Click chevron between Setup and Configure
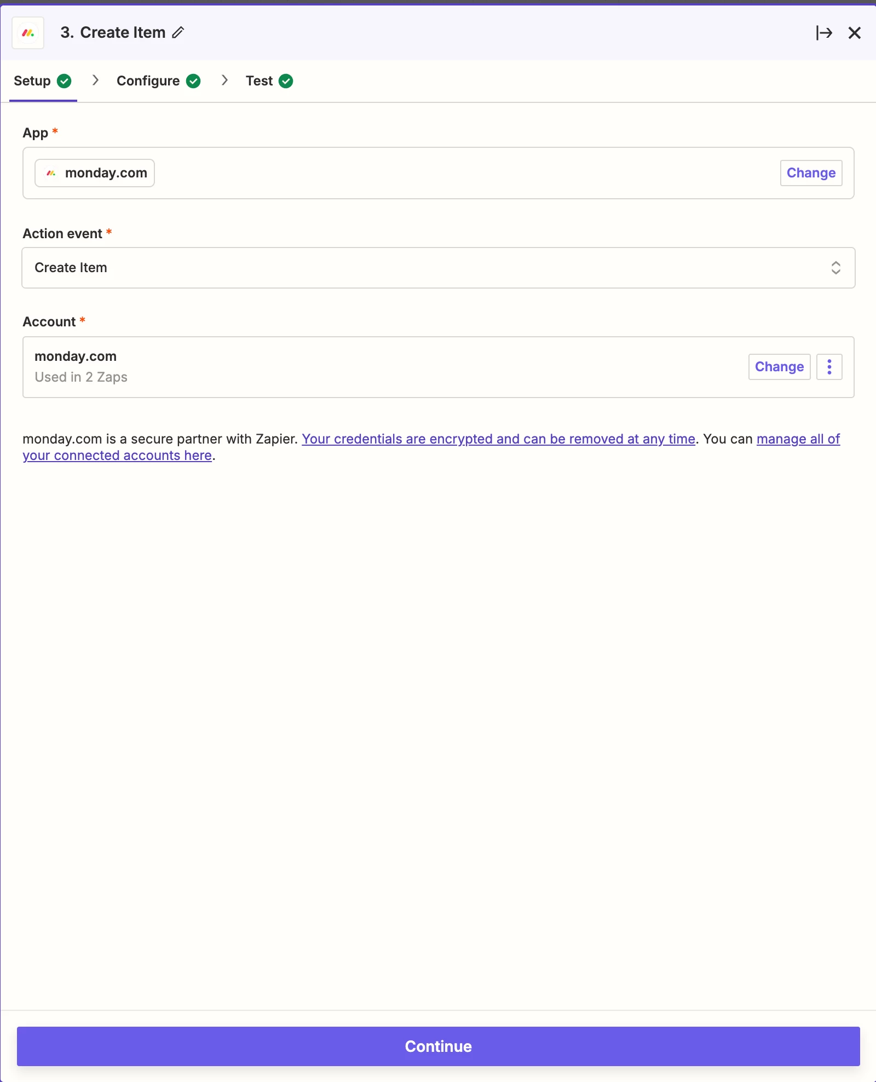Screen dimensions: 876x1082 pyautogui.click(x=96, y=80)
